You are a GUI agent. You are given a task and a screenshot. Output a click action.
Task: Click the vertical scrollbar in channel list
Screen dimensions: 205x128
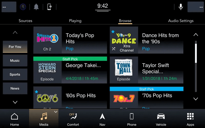pos(196,66)
